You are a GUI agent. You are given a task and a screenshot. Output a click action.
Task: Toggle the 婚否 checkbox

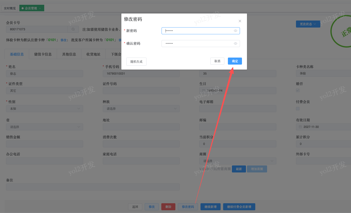(x=298, y=90)
